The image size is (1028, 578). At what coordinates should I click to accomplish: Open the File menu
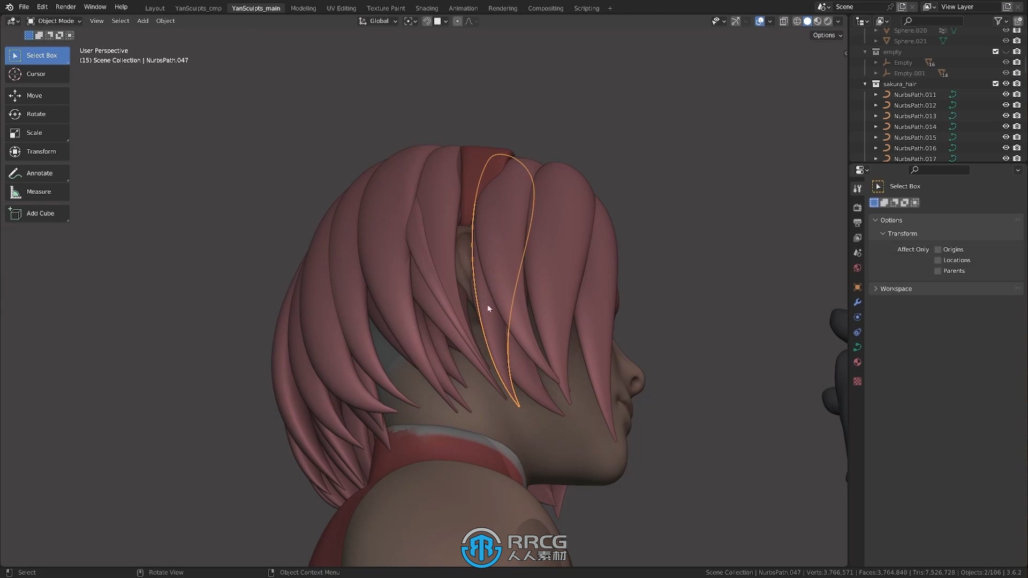click(24, 7)
